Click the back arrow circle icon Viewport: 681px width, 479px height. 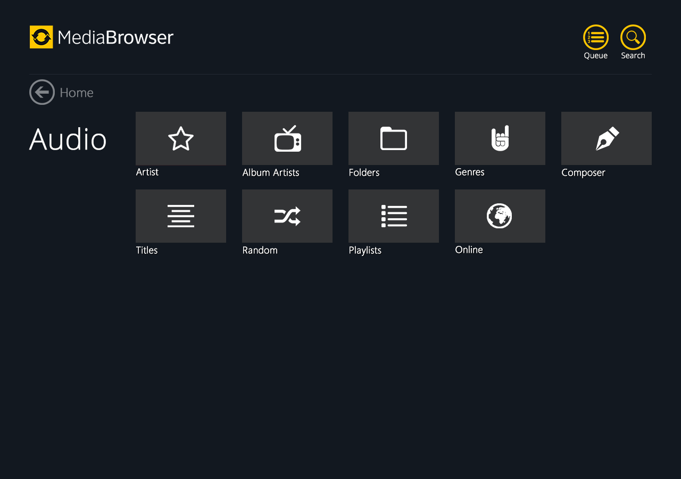tap(42, 92)
